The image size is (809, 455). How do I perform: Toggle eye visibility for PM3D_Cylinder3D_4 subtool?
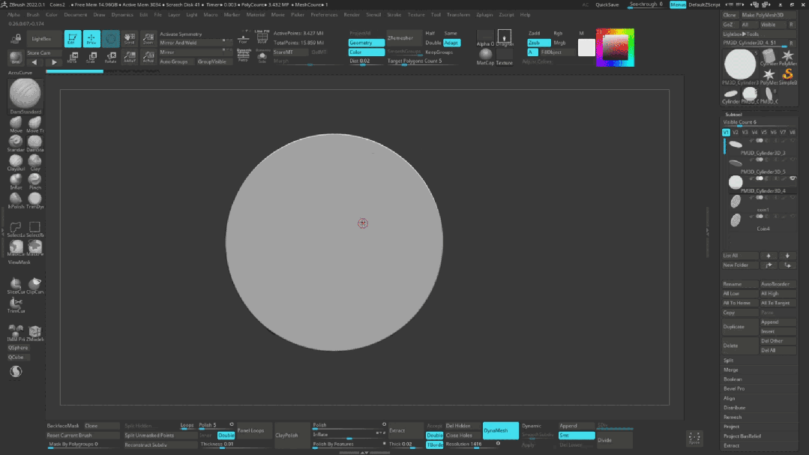[793, 178]
